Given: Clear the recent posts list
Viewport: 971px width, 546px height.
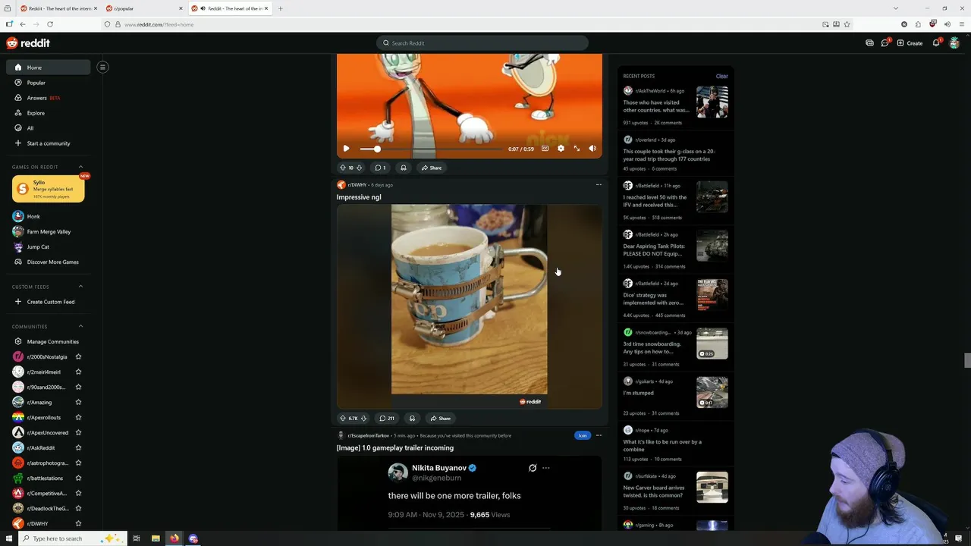Looking at the screenshot, I should point(721,76).
